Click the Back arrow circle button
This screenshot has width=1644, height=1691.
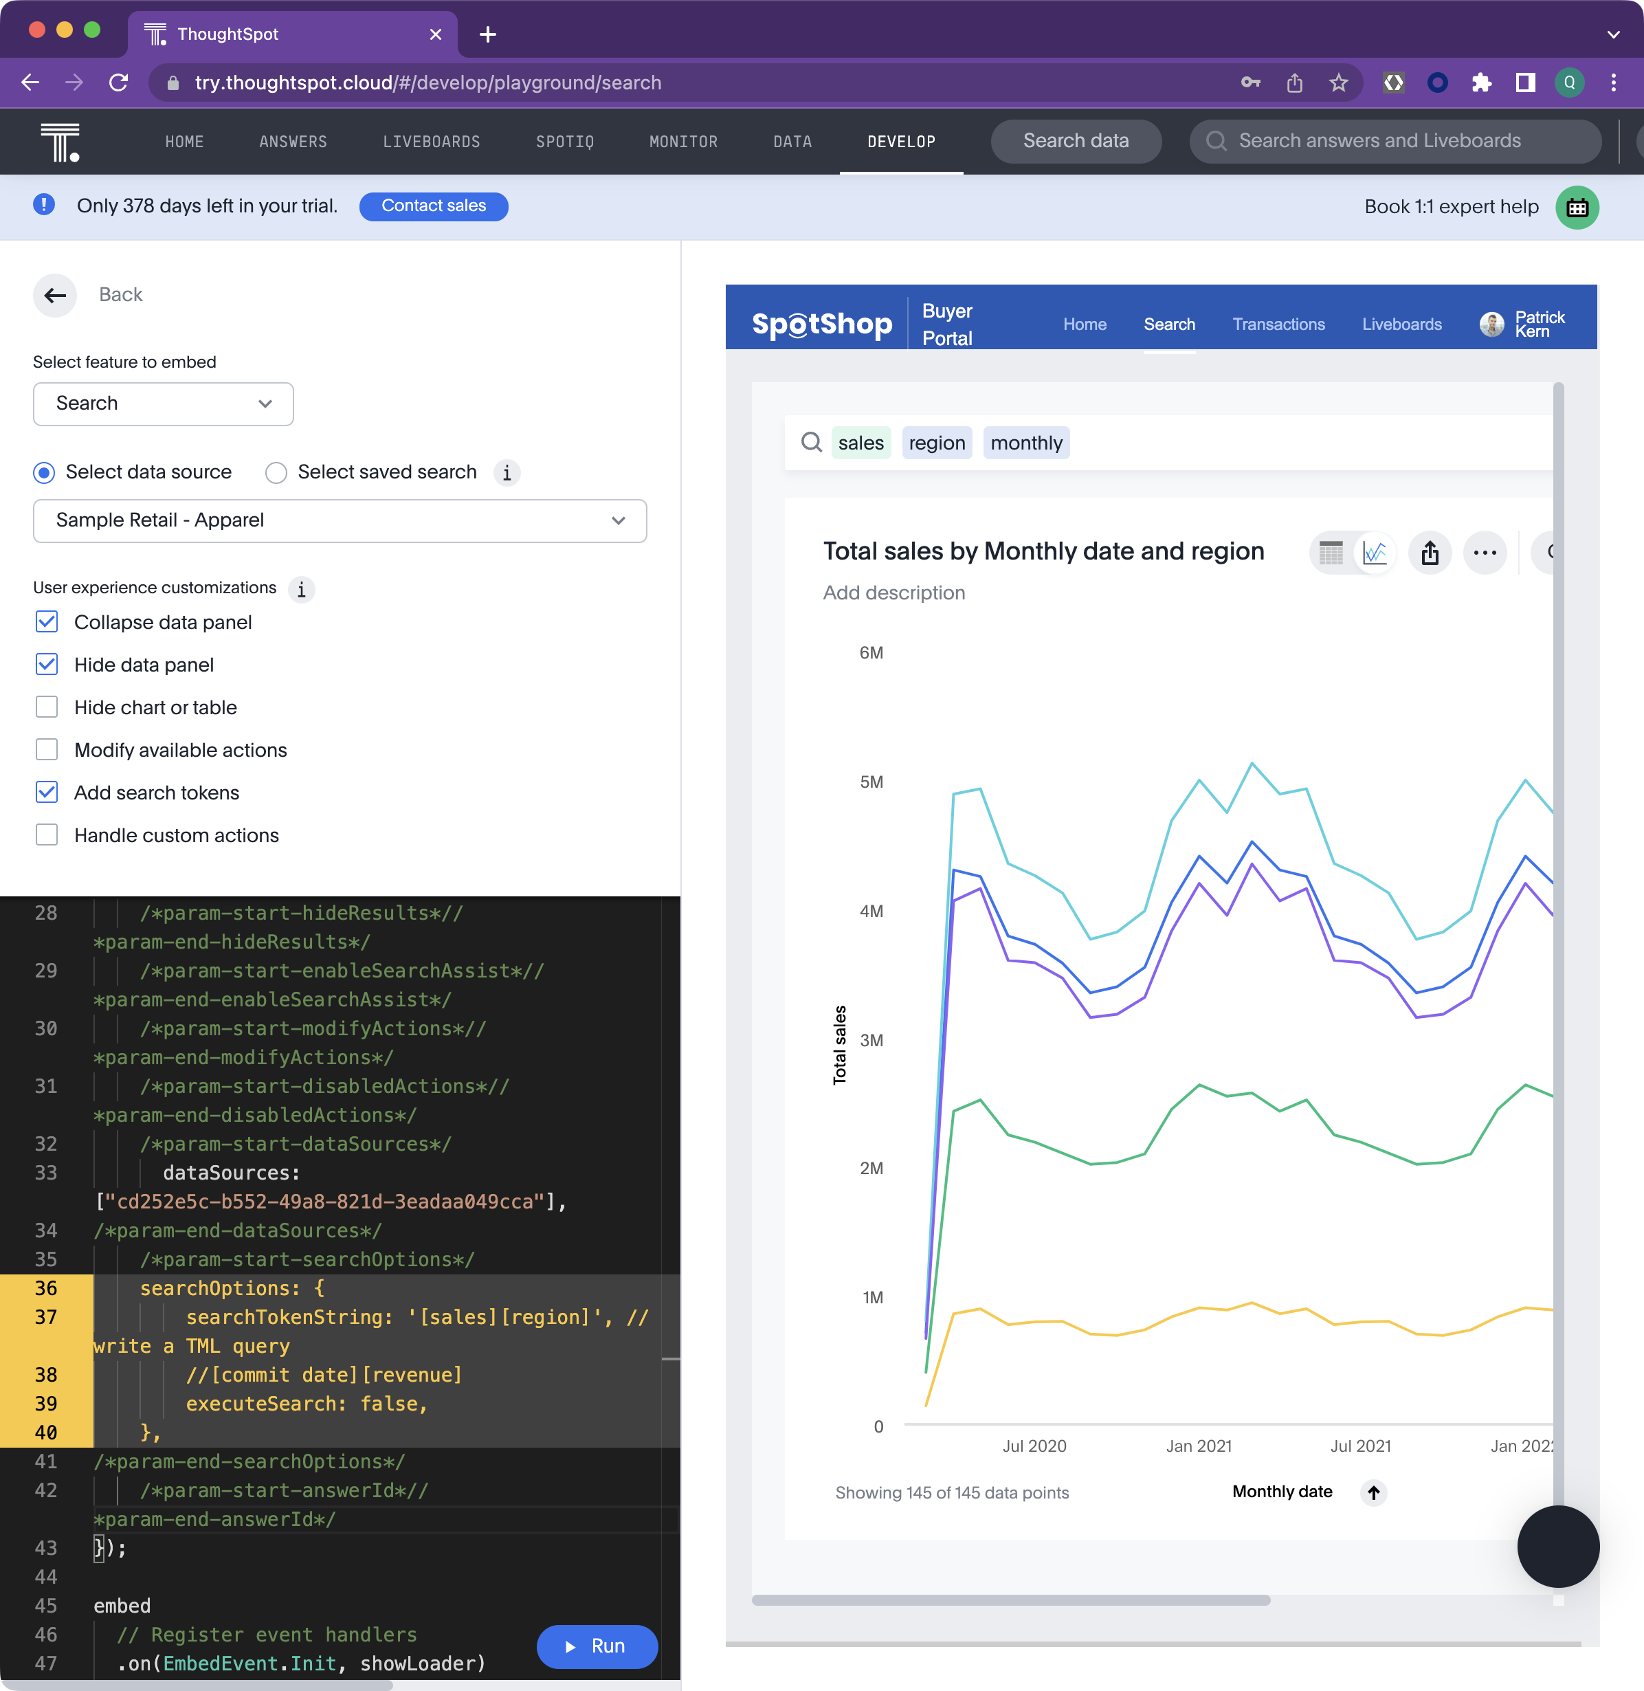pos(55,296)
